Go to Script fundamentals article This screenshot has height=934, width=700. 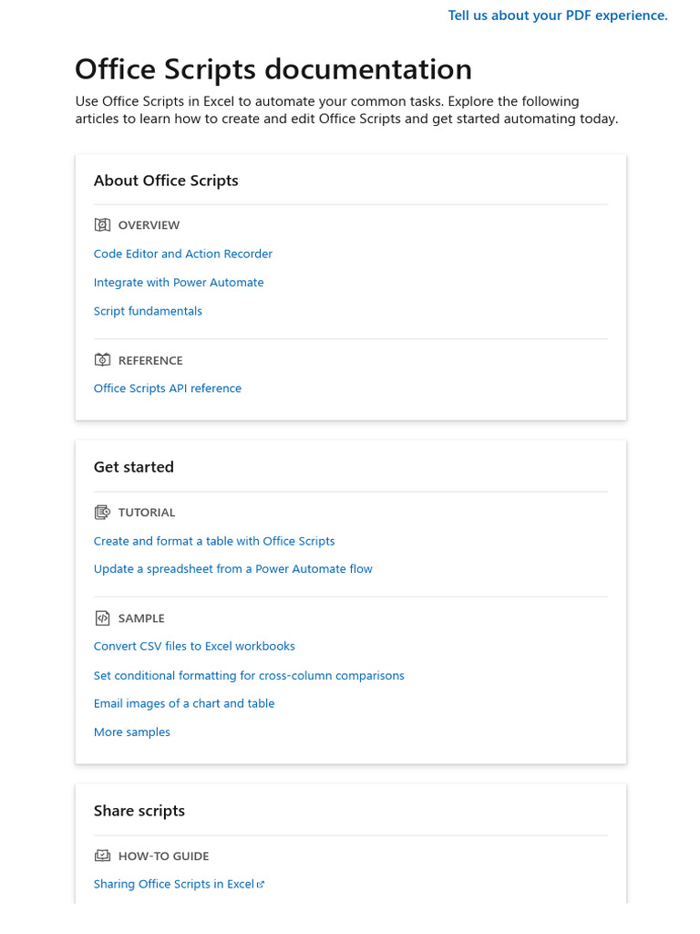point(148,311)
